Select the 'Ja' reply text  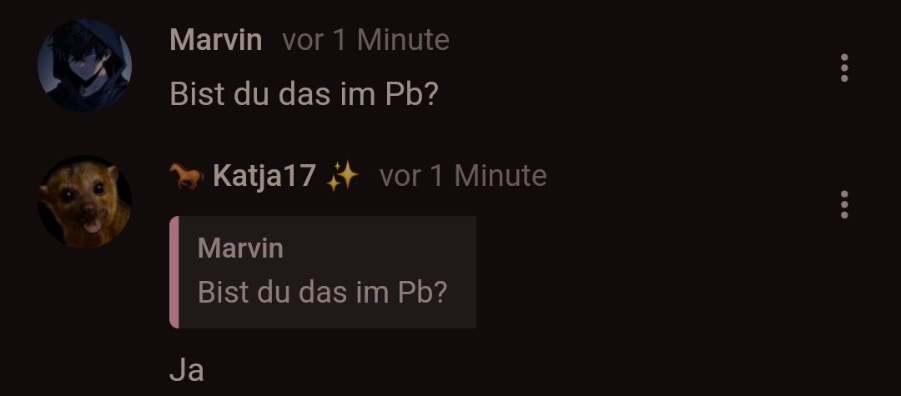tap(187, 371)
